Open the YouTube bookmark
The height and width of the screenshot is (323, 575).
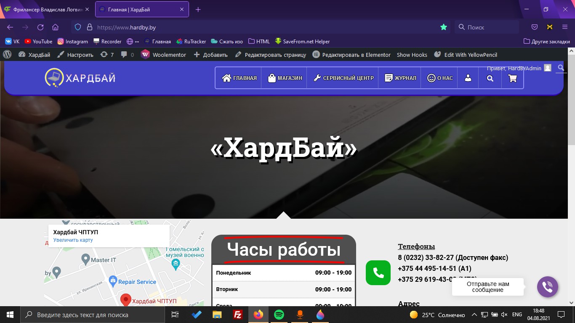(38, 41)
